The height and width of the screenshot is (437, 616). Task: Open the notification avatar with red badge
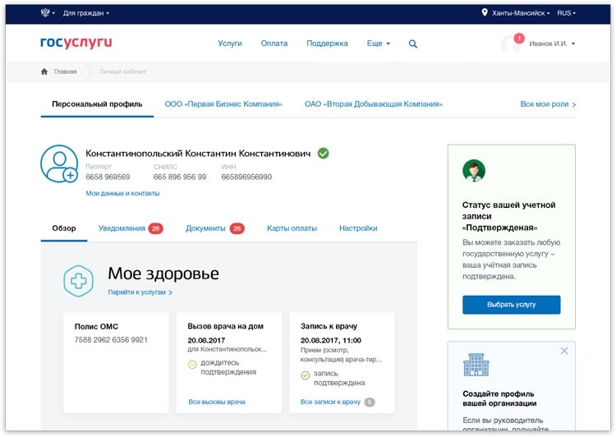click(x=512, y=44)
